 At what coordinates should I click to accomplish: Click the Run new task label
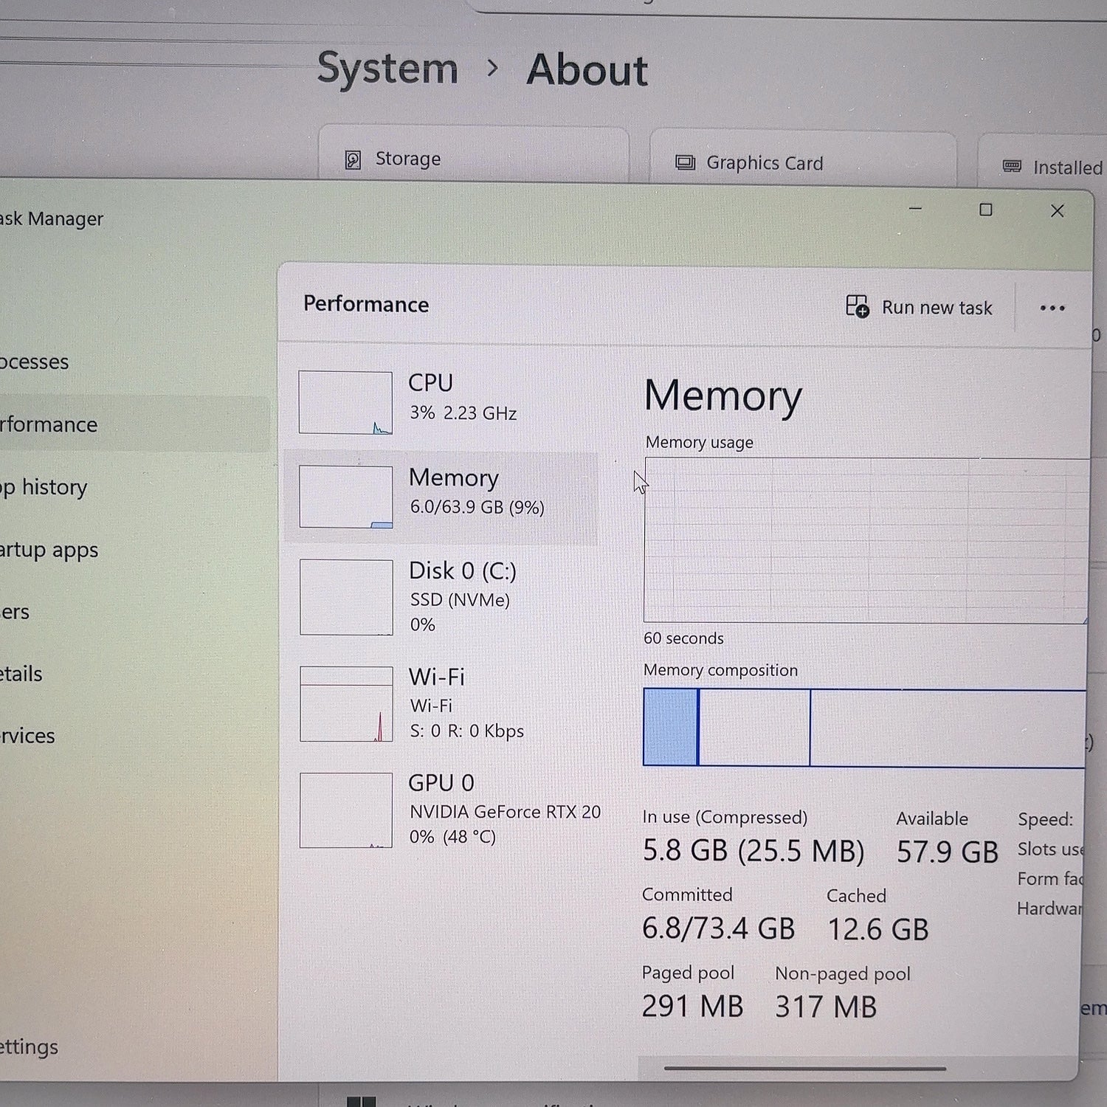point(937,308)
